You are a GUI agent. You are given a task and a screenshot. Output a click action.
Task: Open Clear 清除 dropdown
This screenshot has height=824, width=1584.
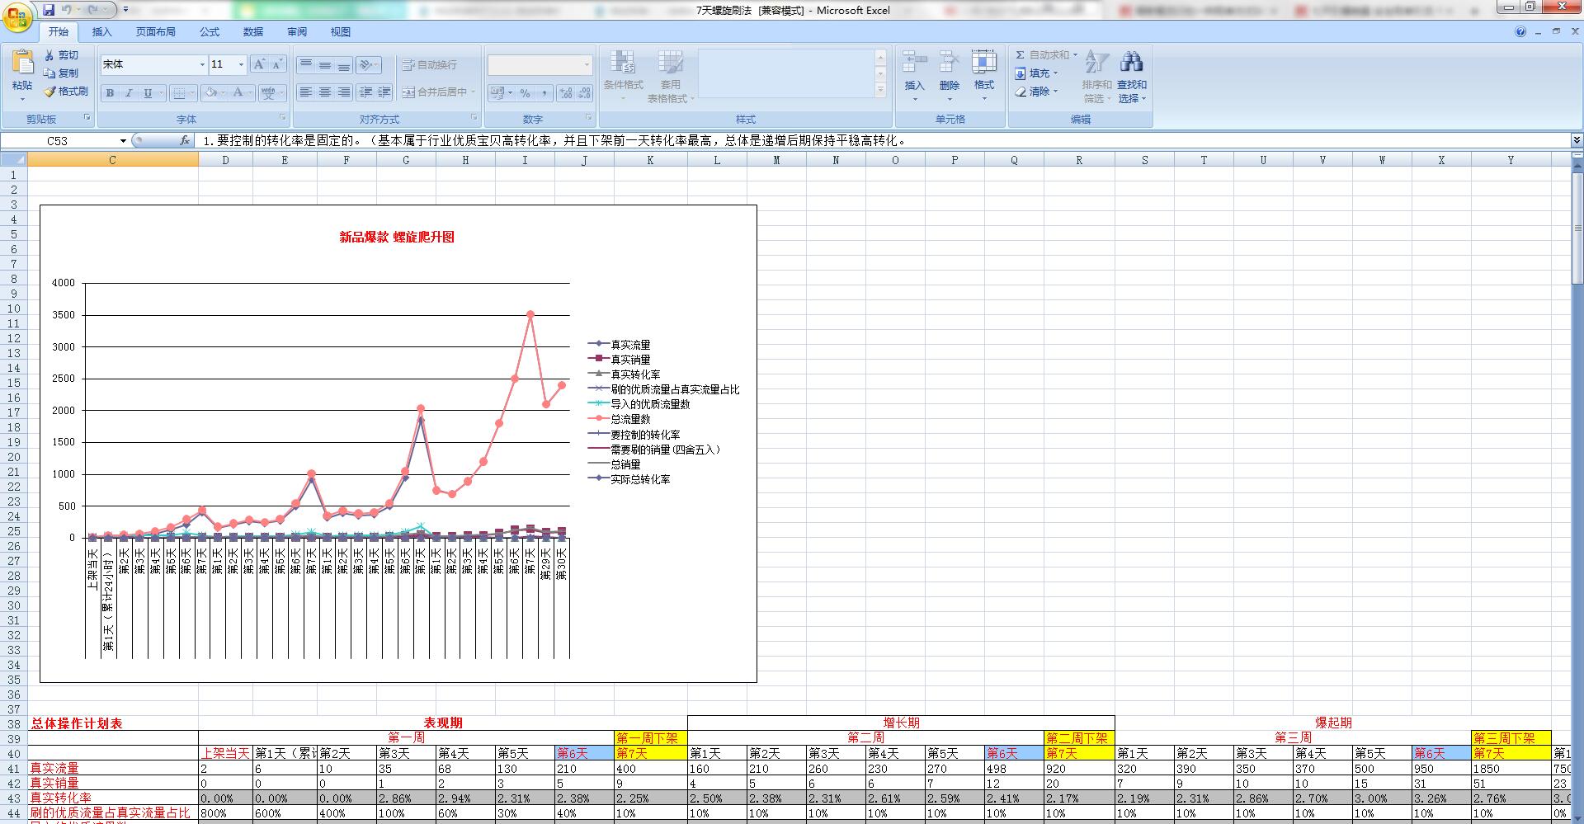pyautogui.click(x=1038, y=92)
